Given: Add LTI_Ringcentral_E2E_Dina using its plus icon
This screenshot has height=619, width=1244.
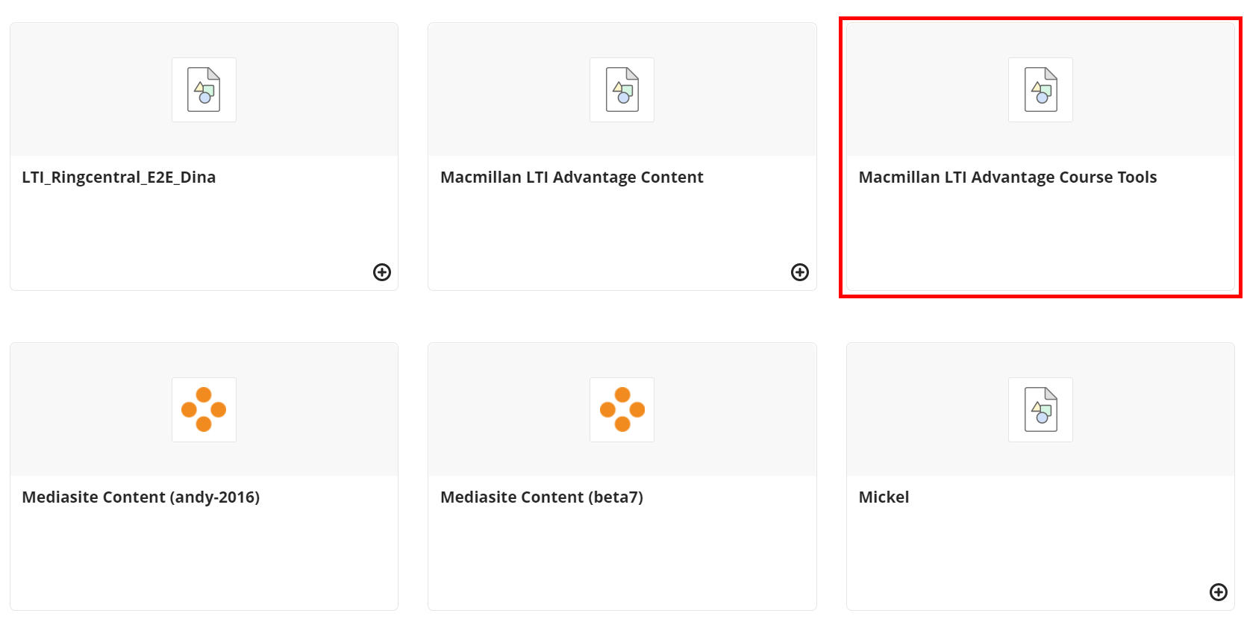Looking at the screenshot, I should pos(382,272).
